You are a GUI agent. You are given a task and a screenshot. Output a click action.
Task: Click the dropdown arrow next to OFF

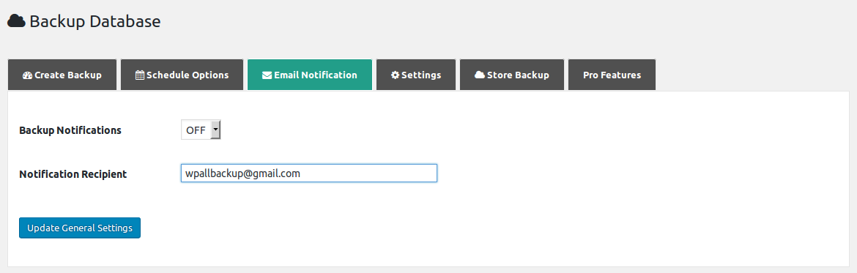215,130
